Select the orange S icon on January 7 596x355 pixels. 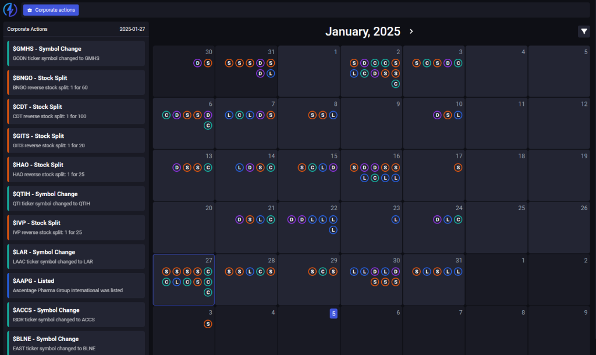pyautogui.click(x=271, y=115)
